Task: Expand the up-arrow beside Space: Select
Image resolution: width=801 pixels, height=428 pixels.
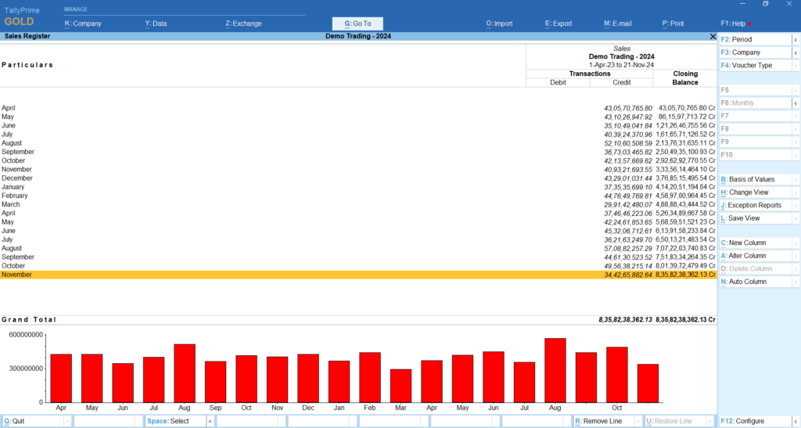Action: [210, 422]
